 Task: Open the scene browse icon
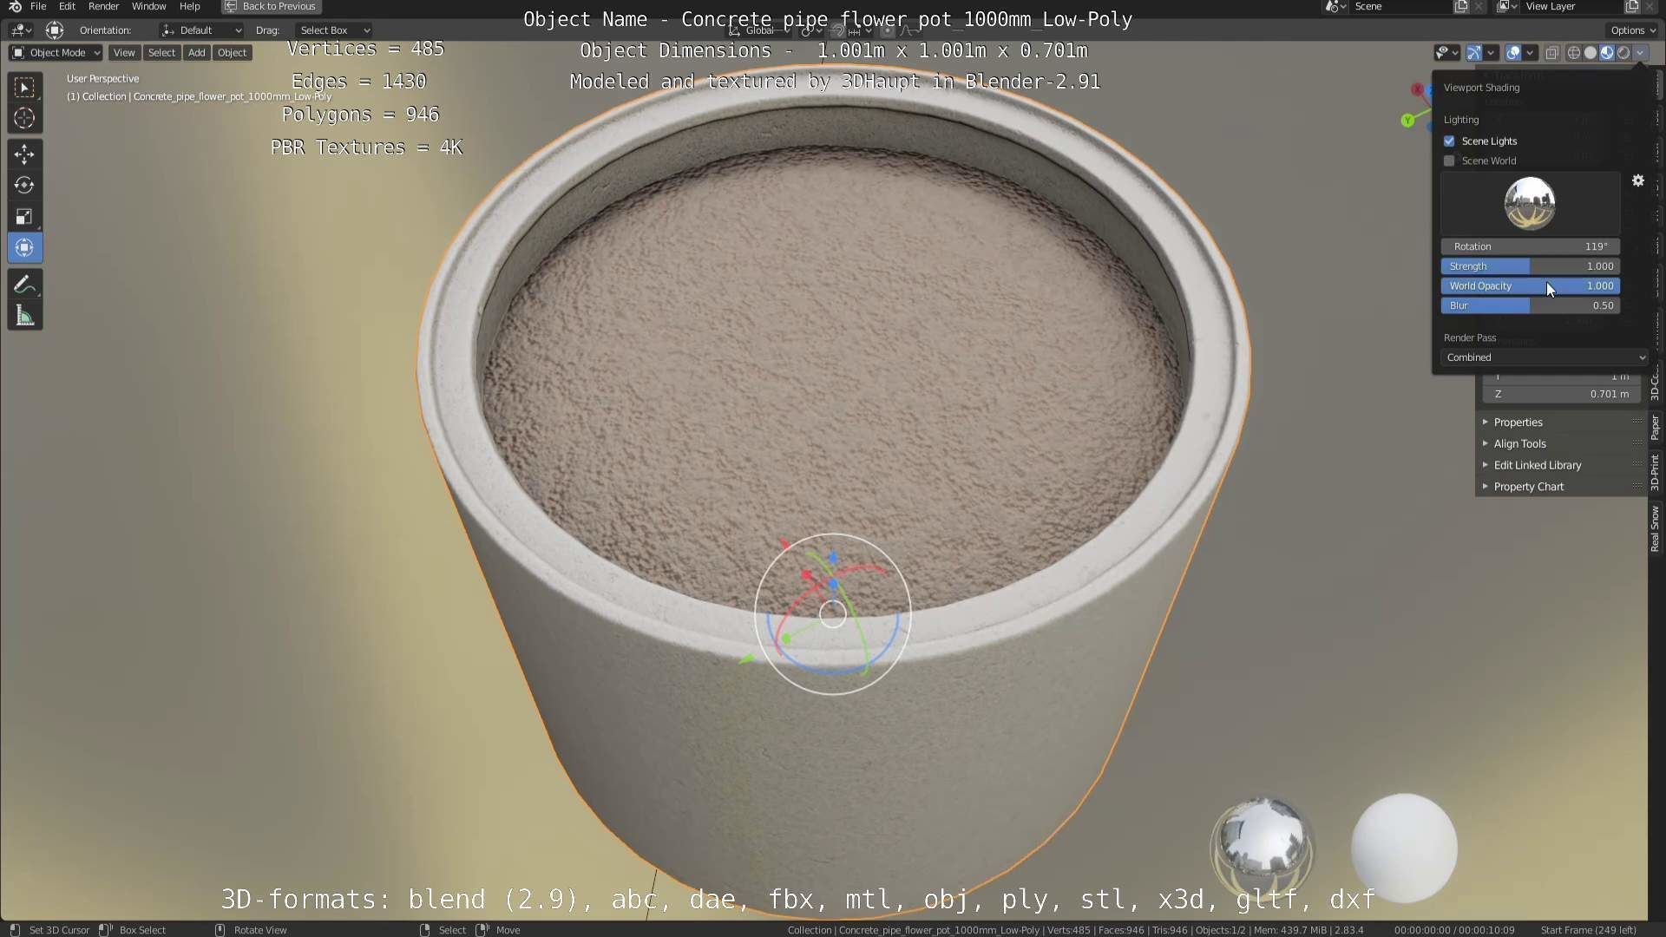[x=1335, y=6]
